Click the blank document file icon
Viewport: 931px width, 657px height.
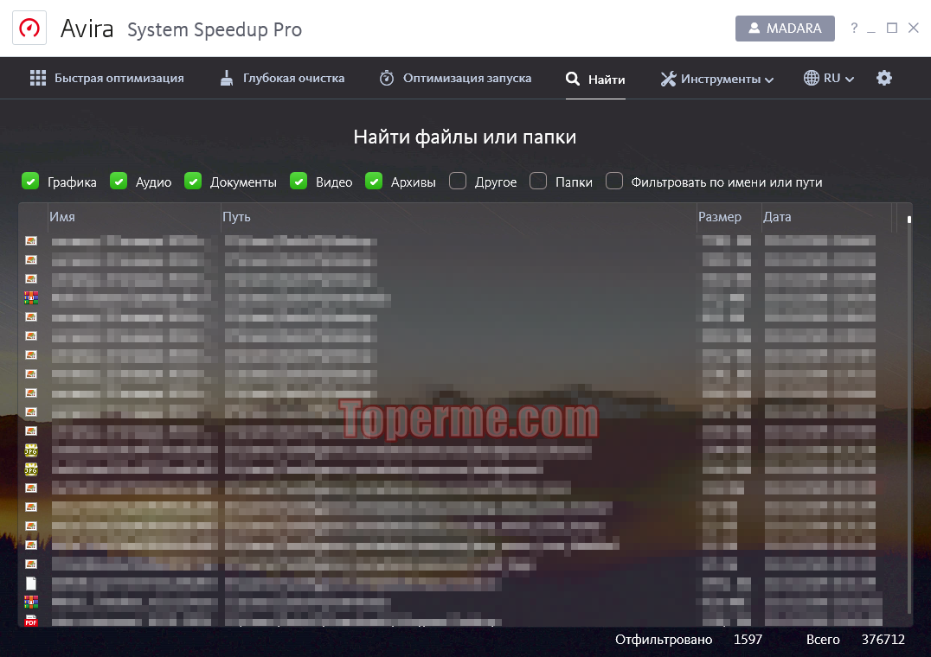tap(31, 584)
